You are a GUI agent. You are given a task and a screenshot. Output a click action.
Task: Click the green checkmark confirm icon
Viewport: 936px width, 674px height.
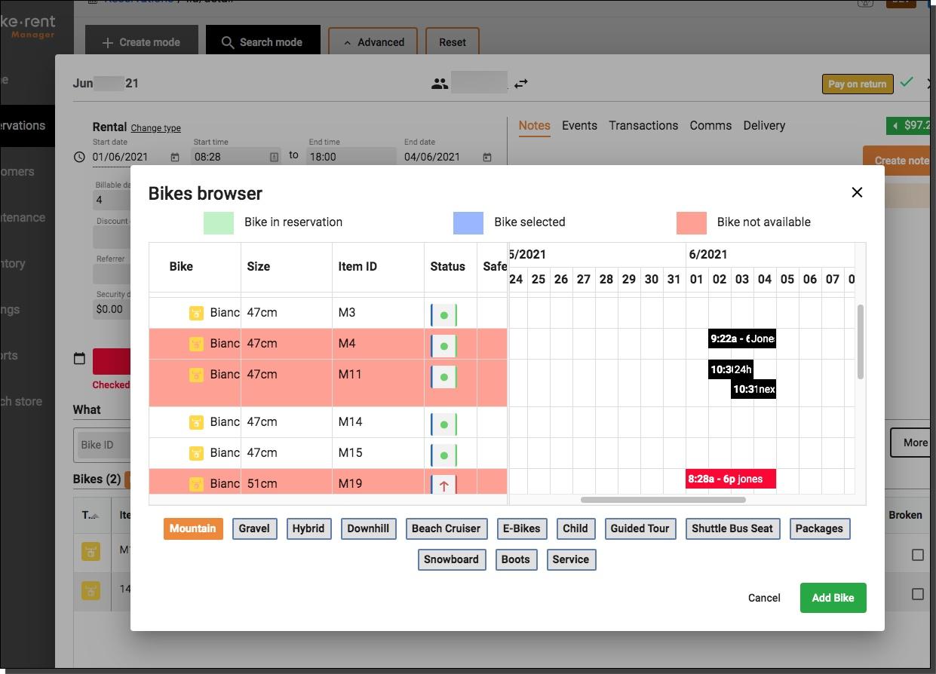point(907,82)
